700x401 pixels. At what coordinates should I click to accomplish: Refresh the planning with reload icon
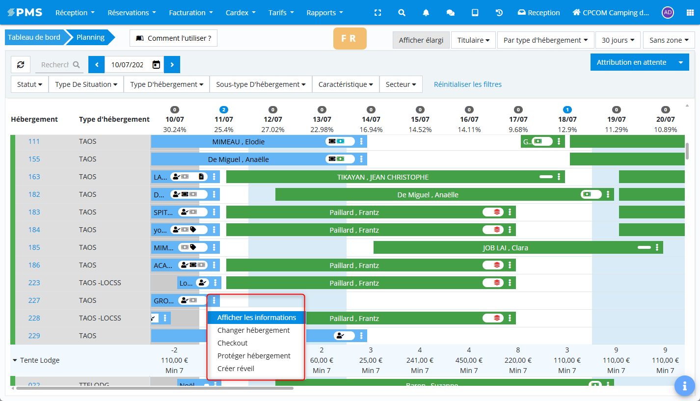[21, 65]
